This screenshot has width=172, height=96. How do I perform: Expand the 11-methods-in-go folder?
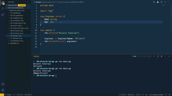pos(18,38)
